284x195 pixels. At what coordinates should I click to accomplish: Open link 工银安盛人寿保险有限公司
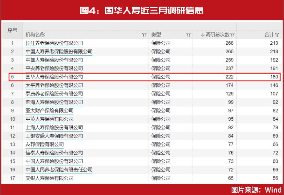(x=54, y=136)
